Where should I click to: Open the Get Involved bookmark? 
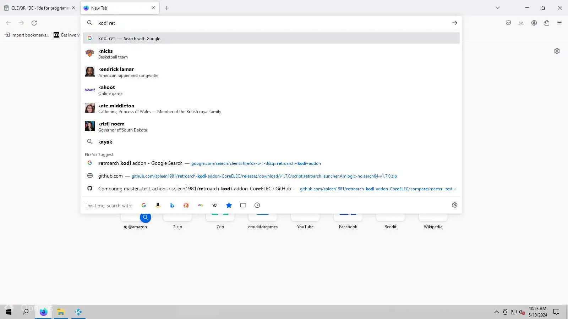pos(67,35)
